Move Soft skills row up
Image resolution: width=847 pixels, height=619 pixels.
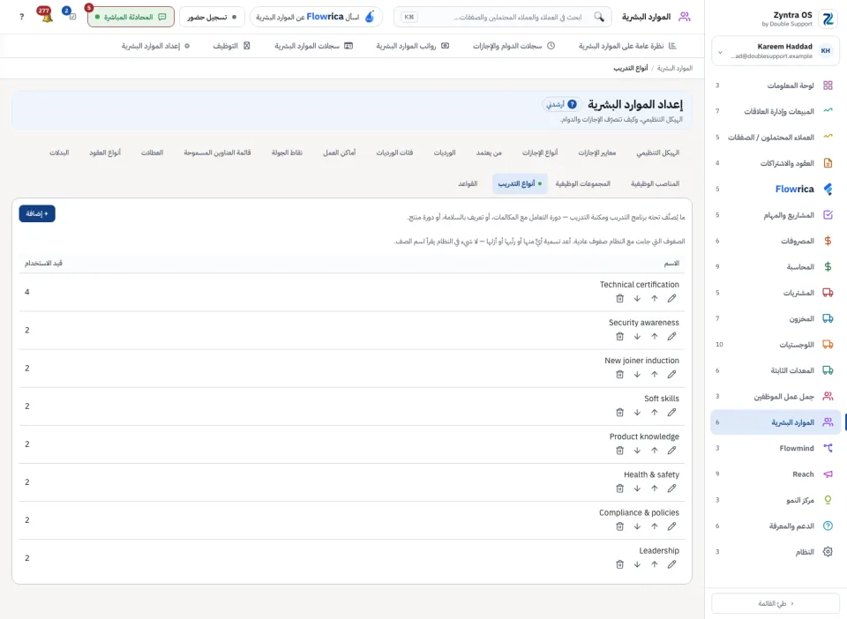click(x=654, y=413)
